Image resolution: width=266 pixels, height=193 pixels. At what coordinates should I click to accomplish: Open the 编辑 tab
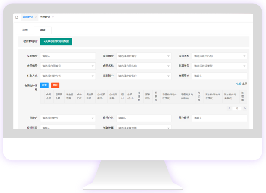43,30
